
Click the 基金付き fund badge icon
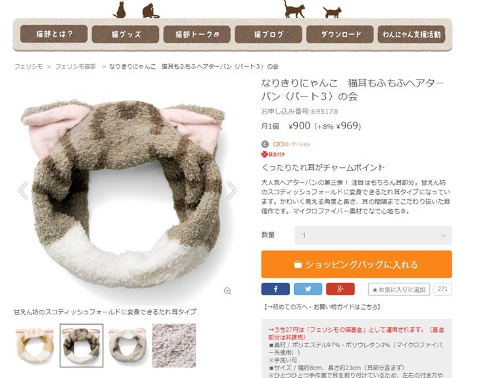(x=273, y=154)
